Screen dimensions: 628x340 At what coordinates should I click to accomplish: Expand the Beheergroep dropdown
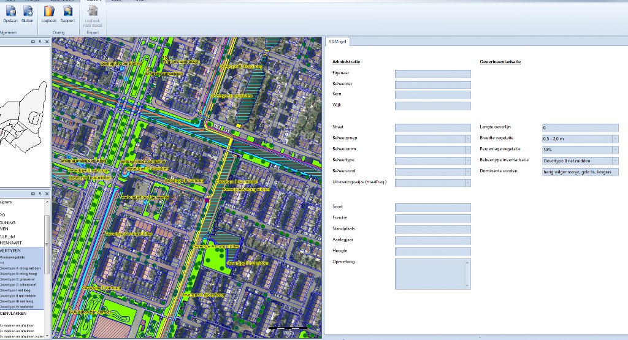467,139
